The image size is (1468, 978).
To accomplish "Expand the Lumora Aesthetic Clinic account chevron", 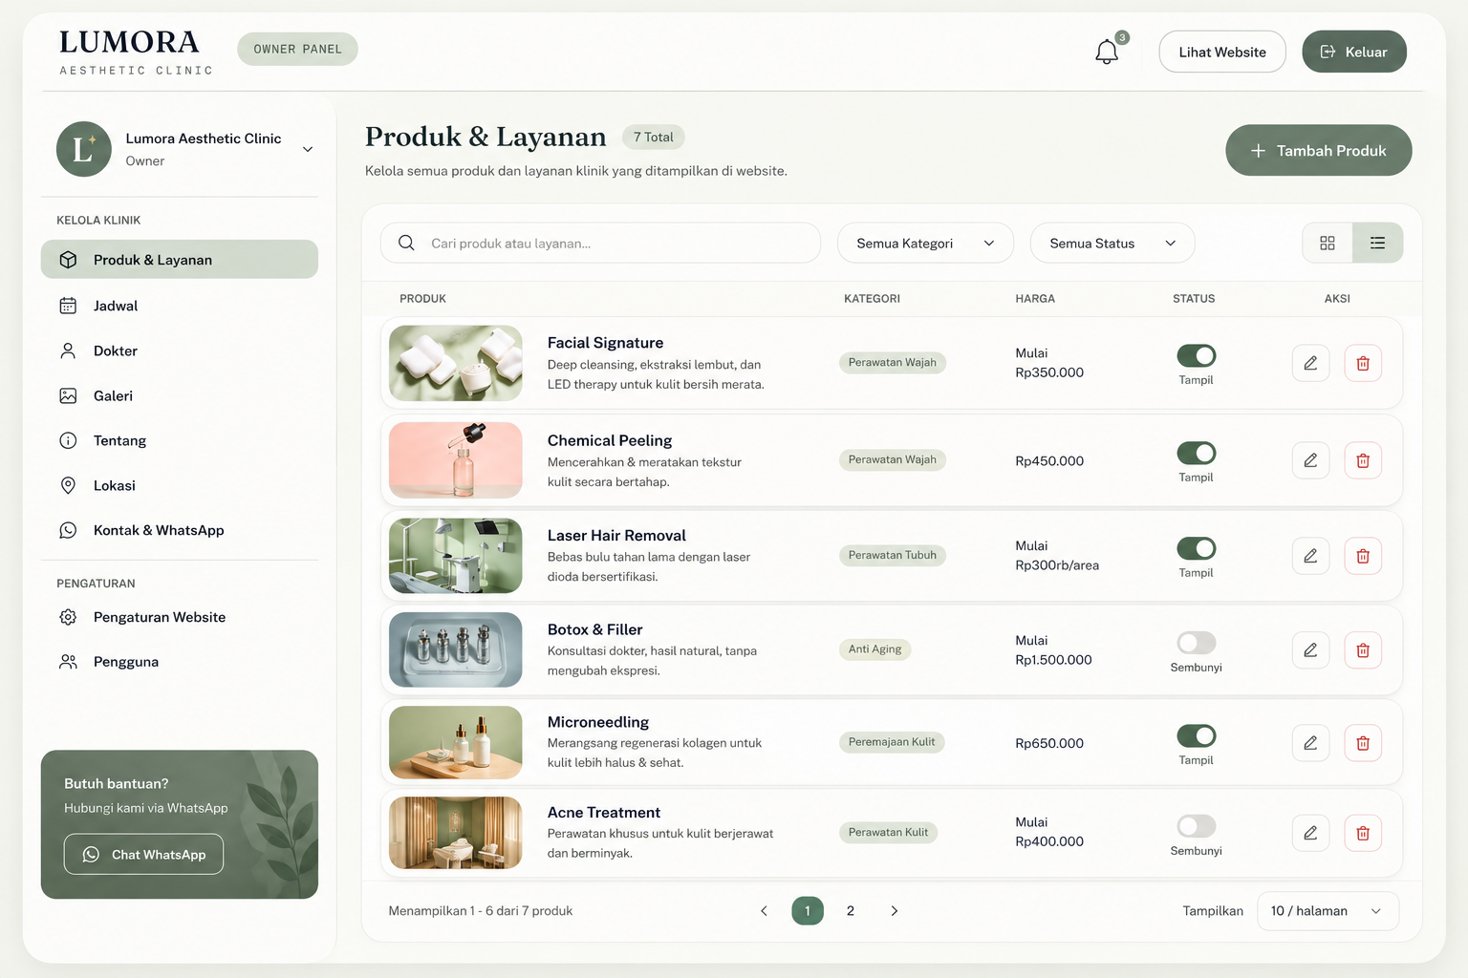I will tap(308, 149).
